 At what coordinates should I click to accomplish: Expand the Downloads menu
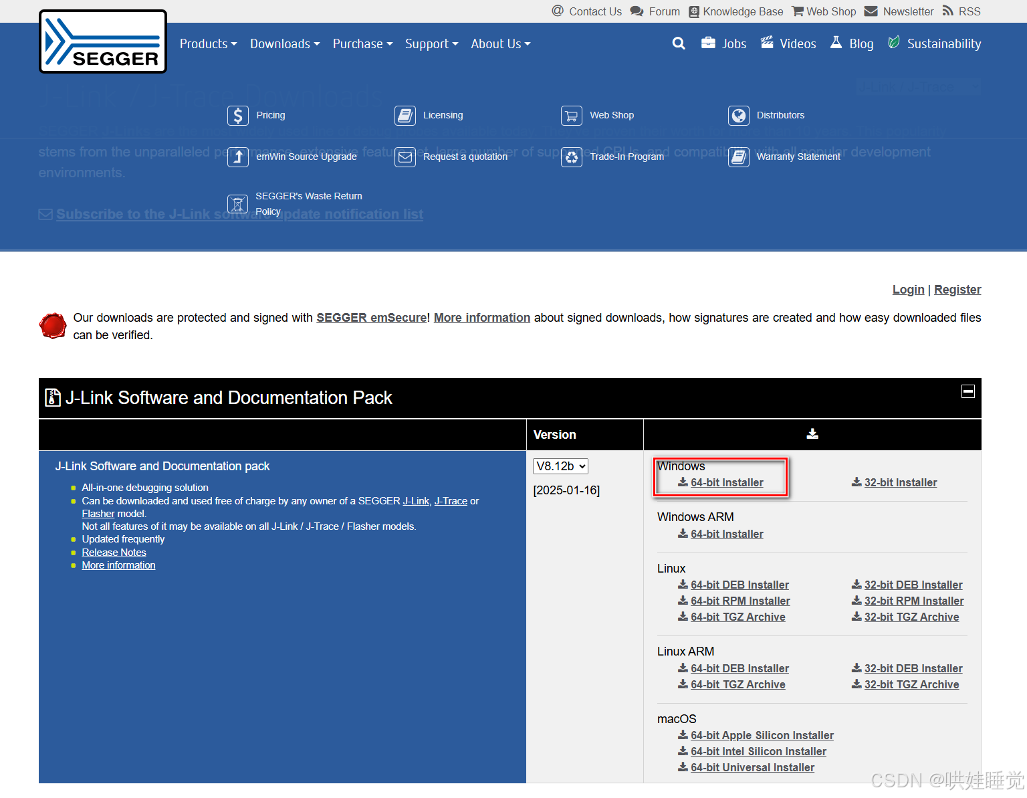tap(285, 43)
